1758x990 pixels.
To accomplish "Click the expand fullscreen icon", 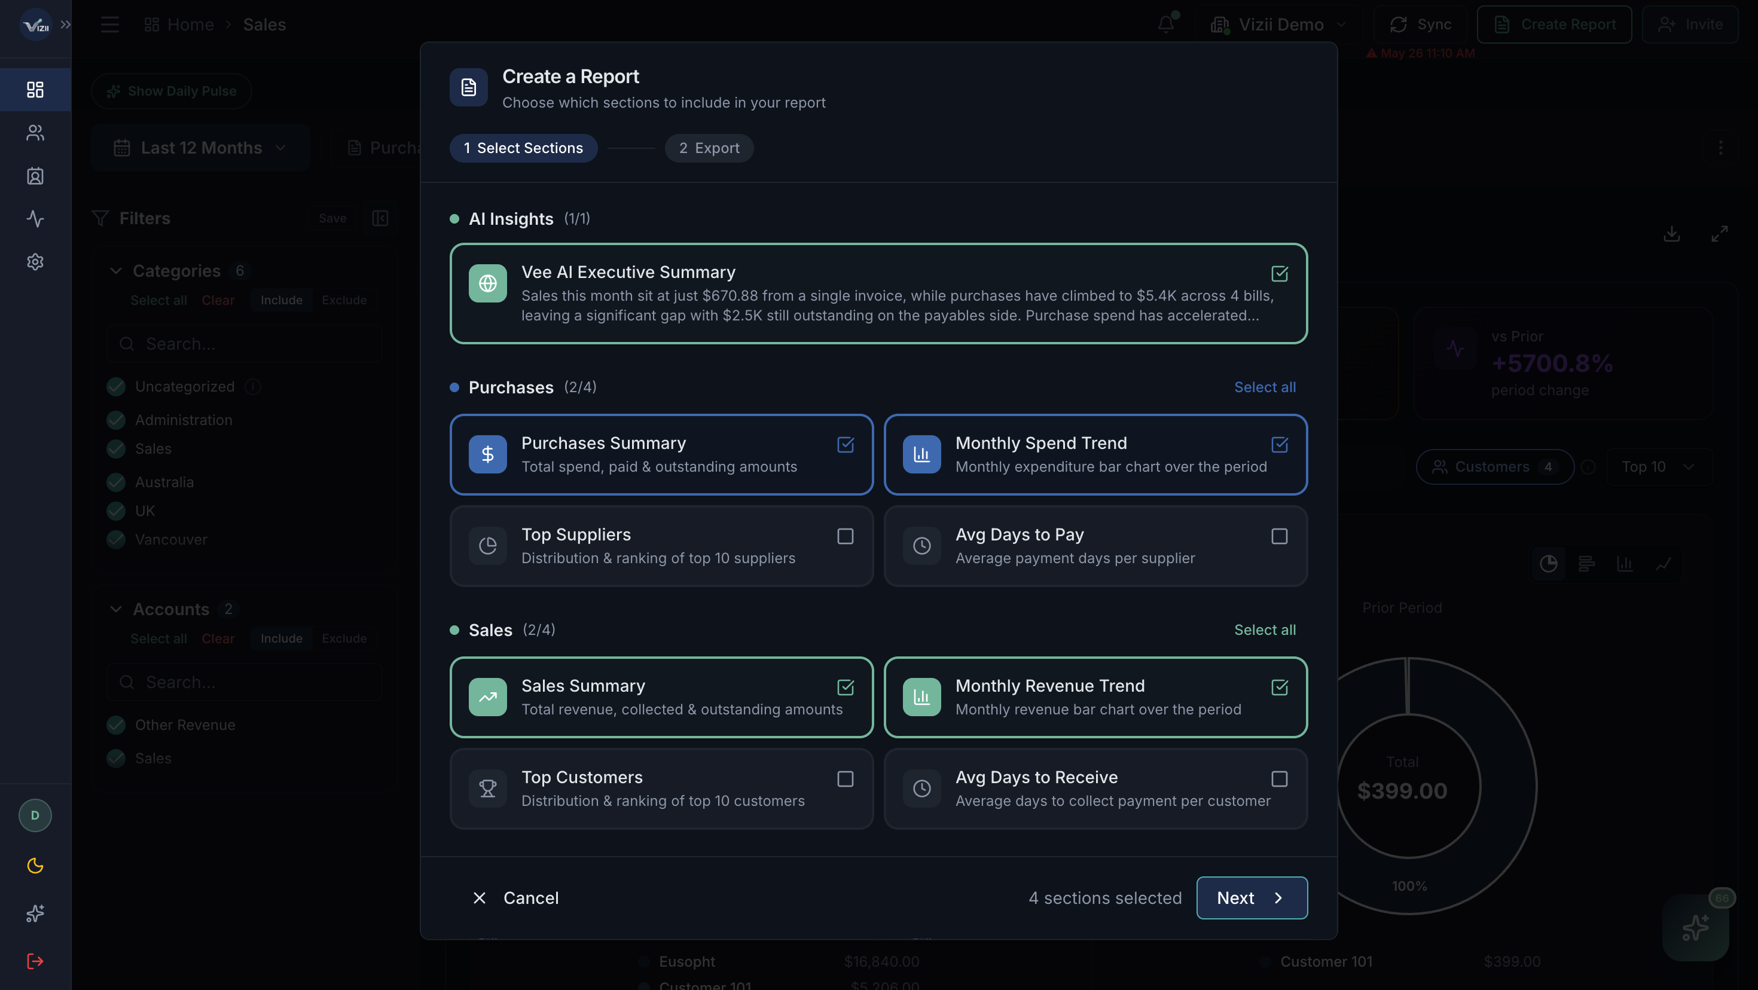I will (x=1719, y=234).
